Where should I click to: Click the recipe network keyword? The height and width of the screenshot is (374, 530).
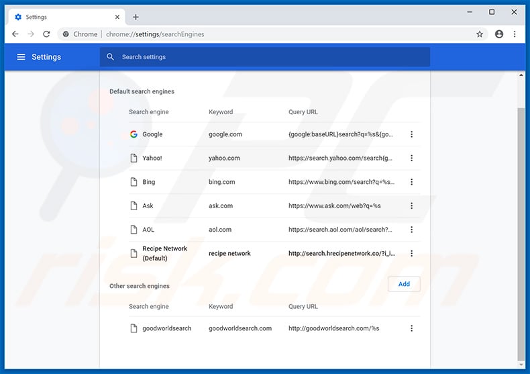(x=229, y=253)
